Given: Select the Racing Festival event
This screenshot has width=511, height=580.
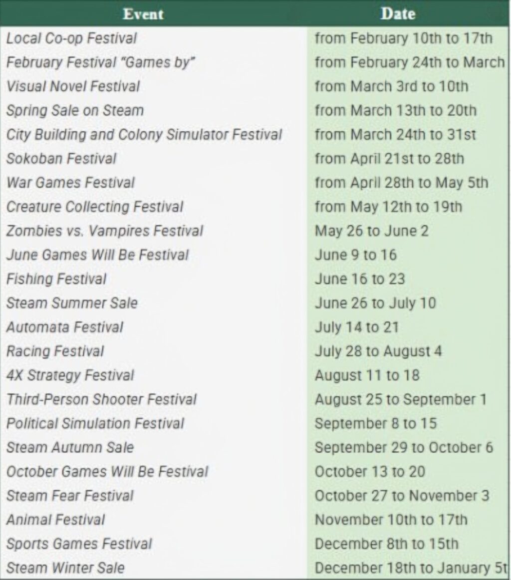Looking at the screenshot, I should (55, 351).
